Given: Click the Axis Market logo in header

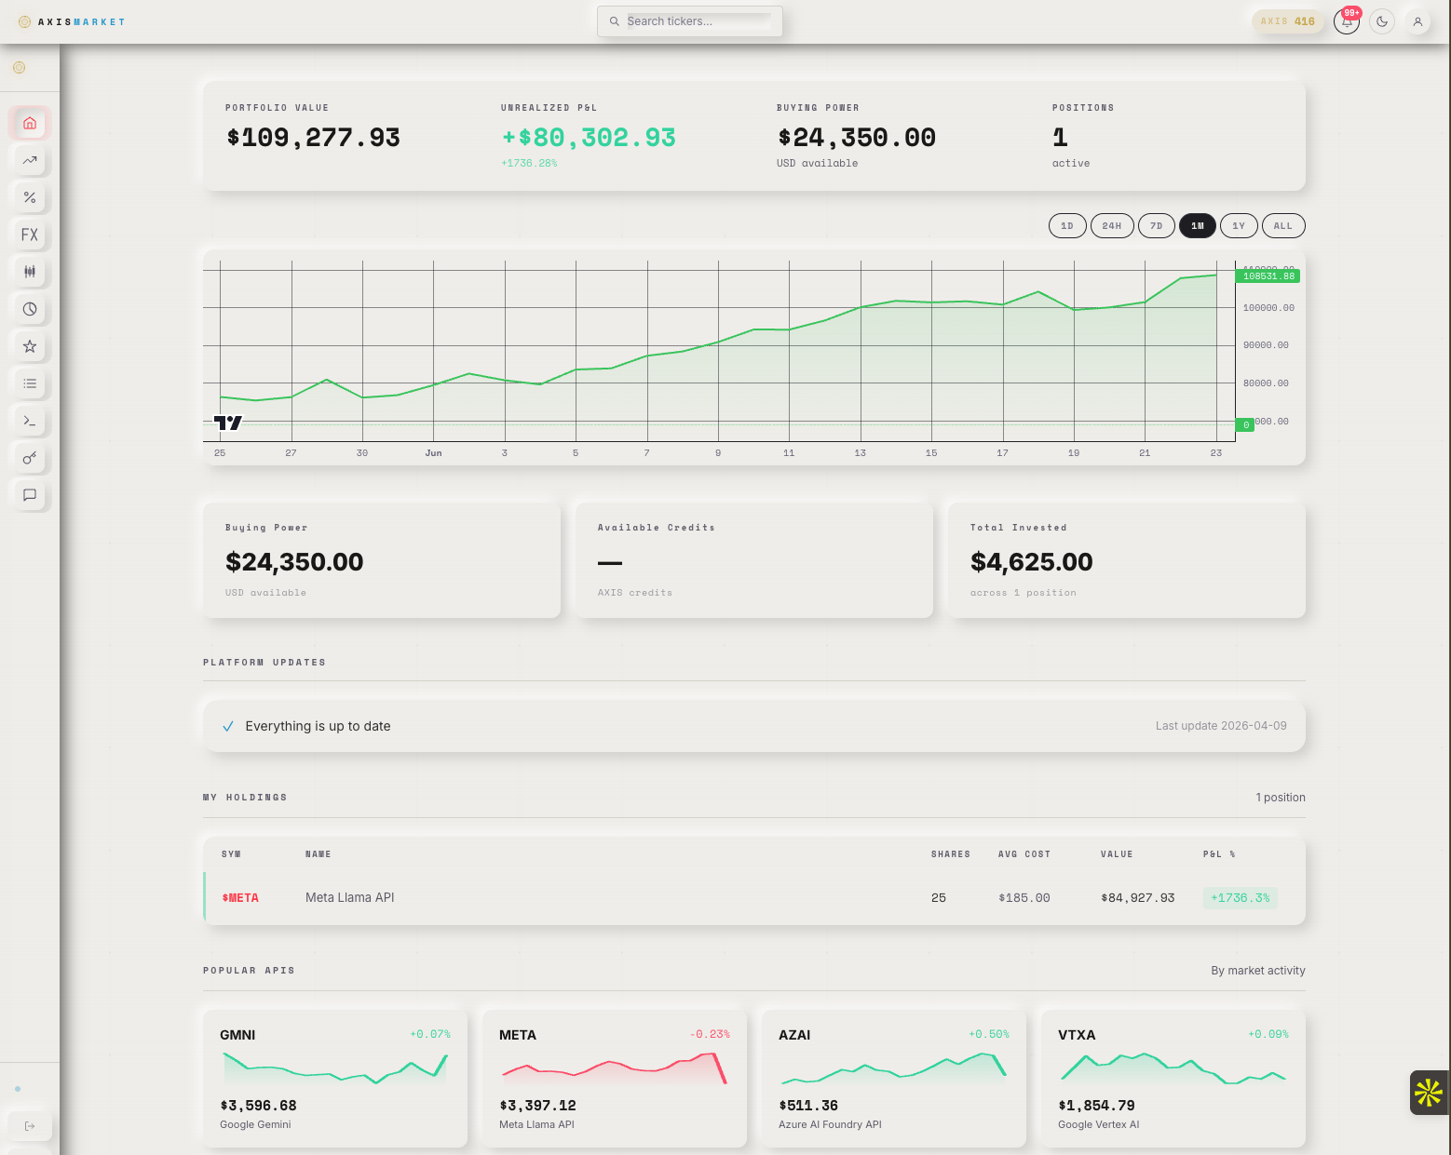Looking at the screenshot, I should (72, 21).
